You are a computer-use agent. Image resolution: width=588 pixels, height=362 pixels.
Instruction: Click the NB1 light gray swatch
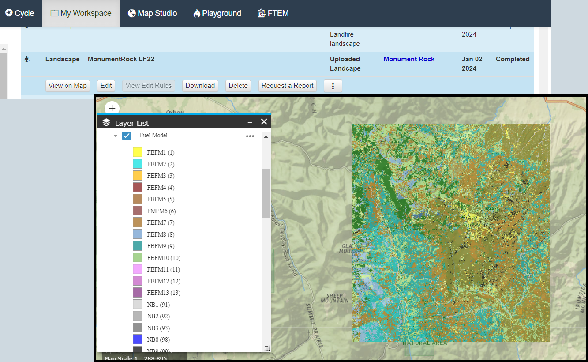[138, 304]
